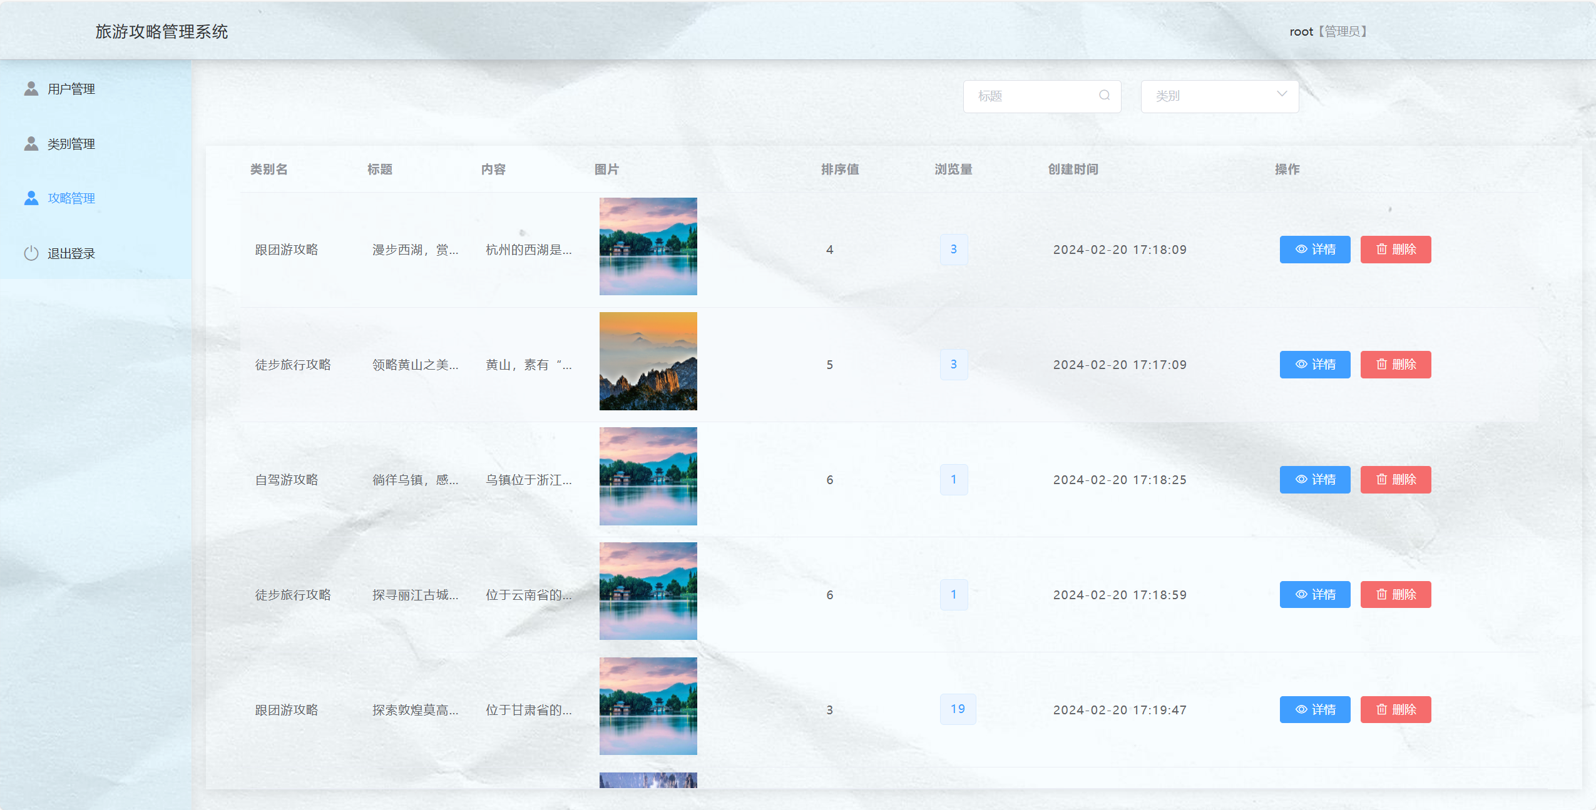Click the power icon for 退出登录
Viewport: 1596px width, 810px height.
pos(31,253)
